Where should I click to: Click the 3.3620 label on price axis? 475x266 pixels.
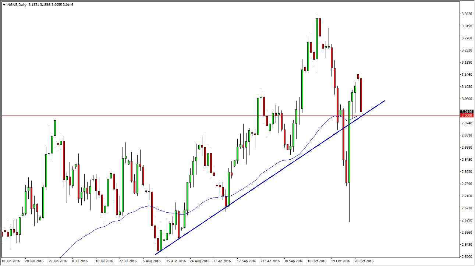click(467, 14)
